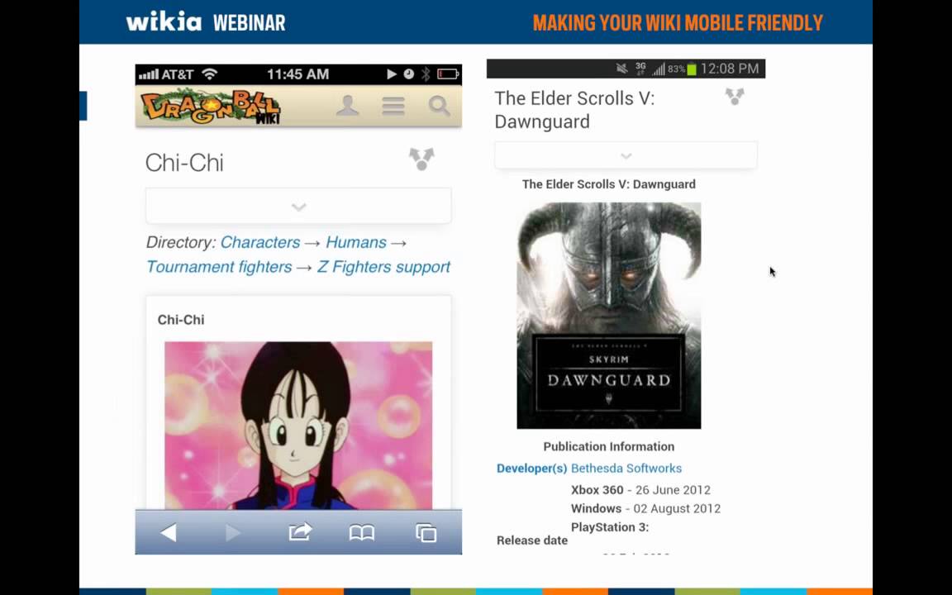
Task: Tap the Safari share action icon
Action: (300, 532)
